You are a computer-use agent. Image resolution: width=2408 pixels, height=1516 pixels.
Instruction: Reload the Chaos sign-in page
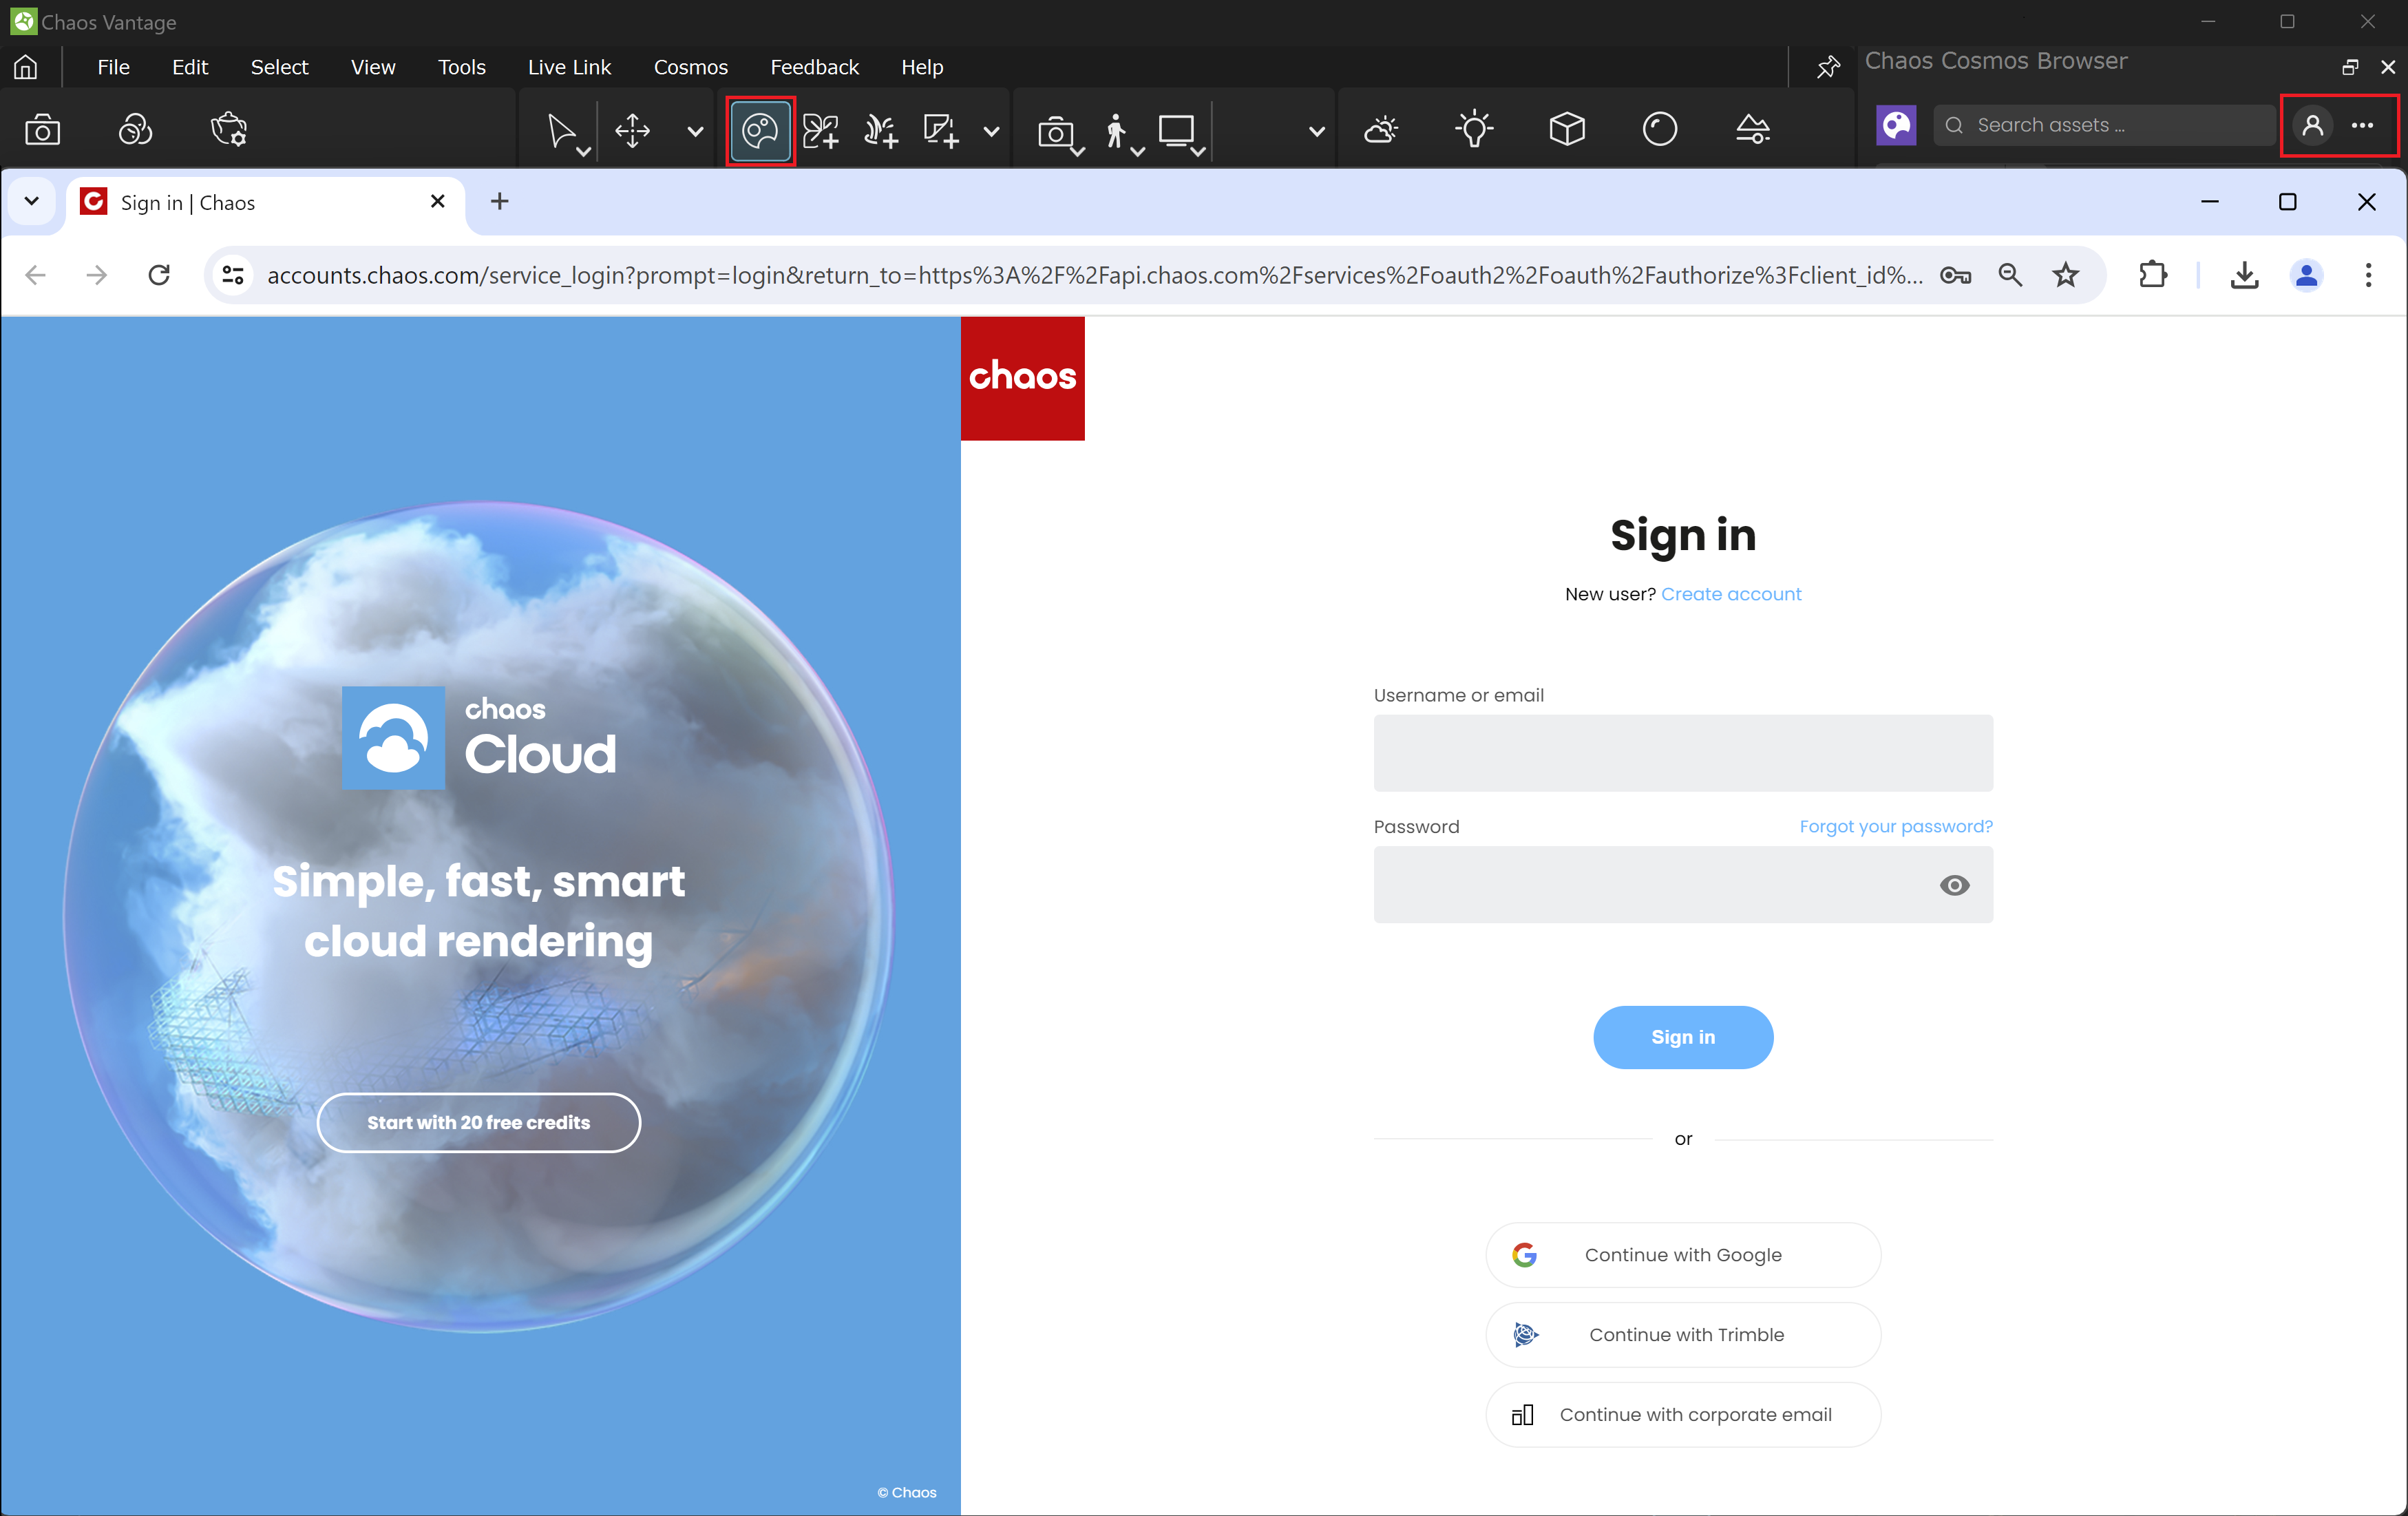coord(159,275)
